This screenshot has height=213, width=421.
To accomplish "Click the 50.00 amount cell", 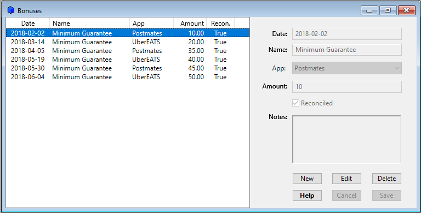I will click(x=196, y=77).
